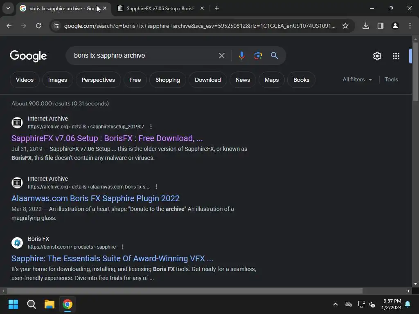Screen dimensions: 419x314
Task: Click the scroll right arrow
Action: (409, 291)
